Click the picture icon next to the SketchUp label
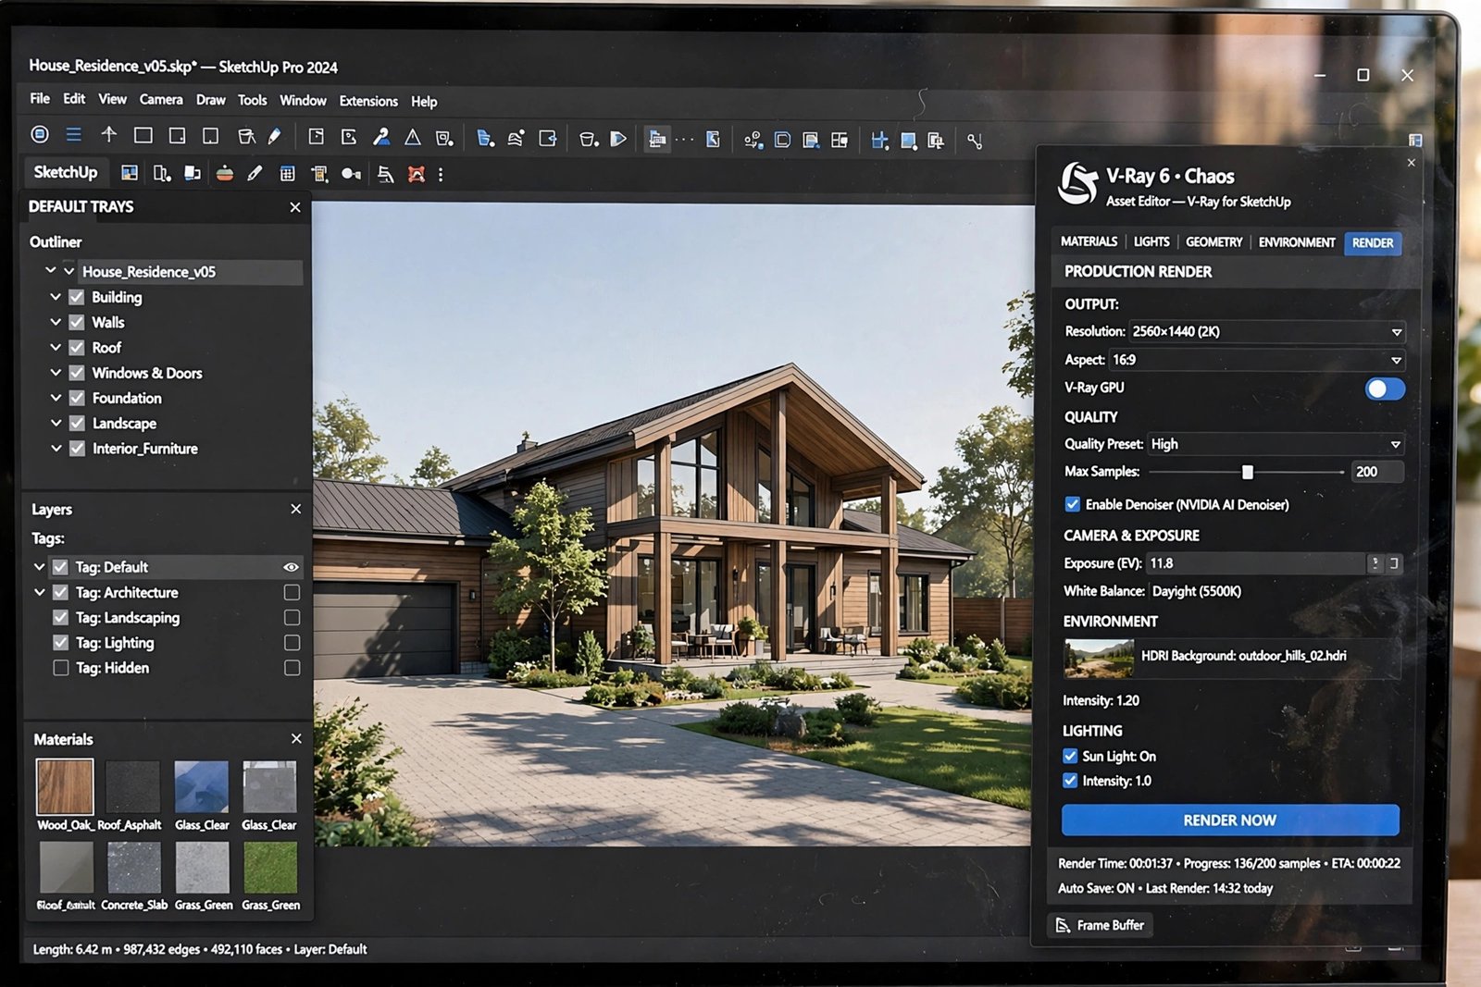The height and width of the screenshot is (987, 1481). coord(130,173)
